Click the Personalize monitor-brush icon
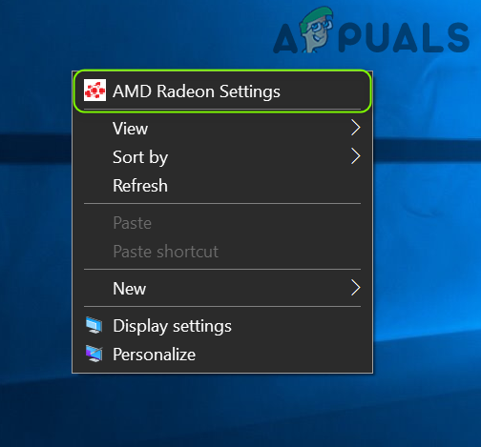Viewport: 481px width, 447px height. coord(94,354)
